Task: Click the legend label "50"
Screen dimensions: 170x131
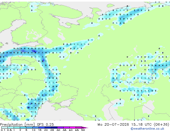Action: [x=83, y=130]
